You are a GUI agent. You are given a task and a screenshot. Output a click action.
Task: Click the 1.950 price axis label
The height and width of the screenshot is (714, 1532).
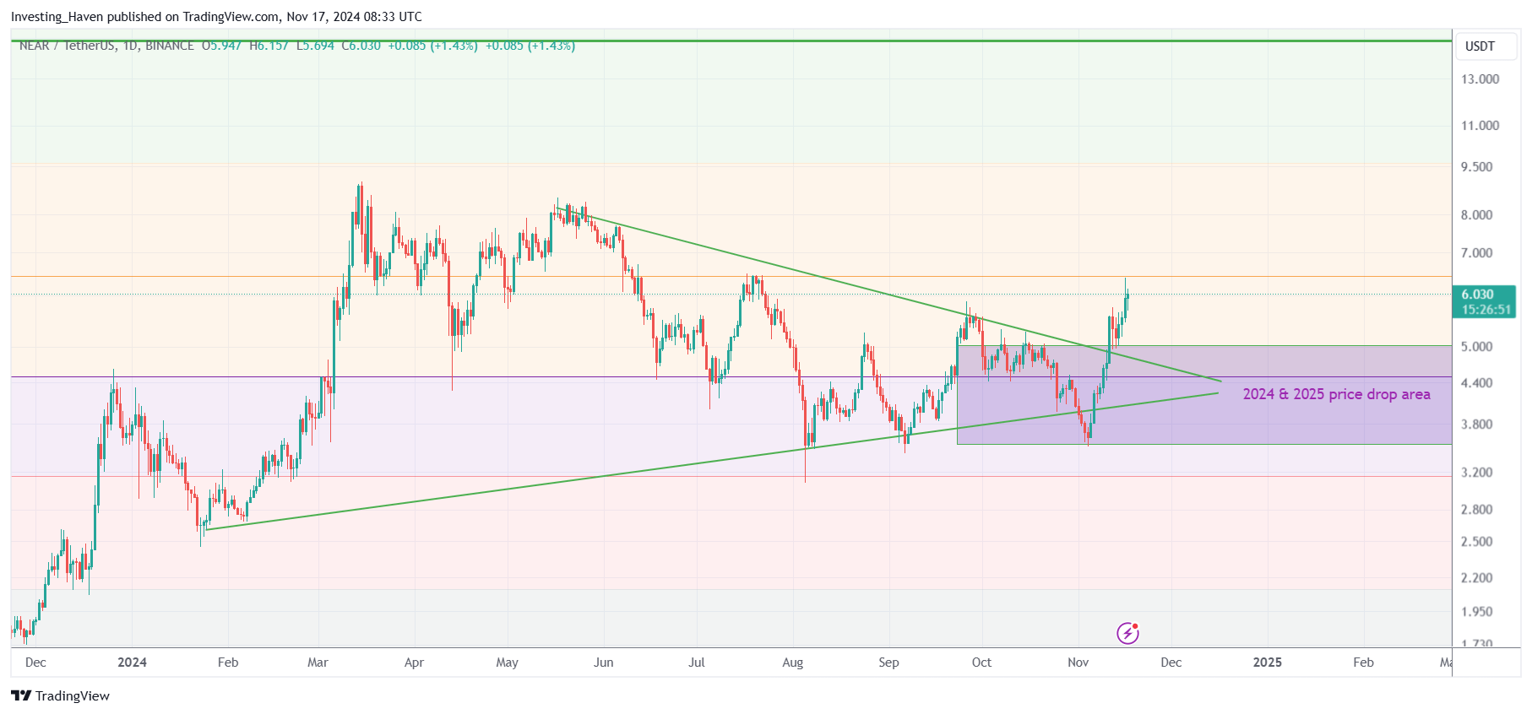pos(1477,612)
